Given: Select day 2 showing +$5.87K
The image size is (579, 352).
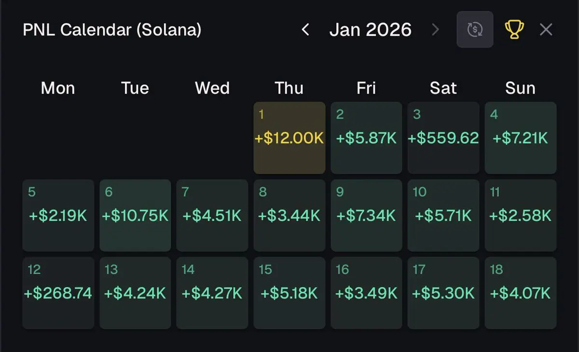Looking at the screenshot, I should (366, 138).
